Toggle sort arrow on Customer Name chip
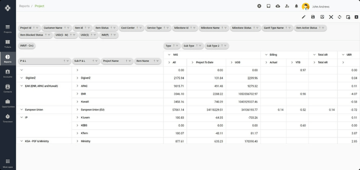Image resolution: width=360 pixels, height=170 pixels. (65, 28)
